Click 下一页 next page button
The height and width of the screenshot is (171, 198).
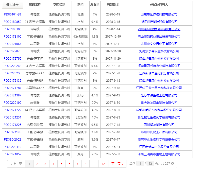pos(117,164)
